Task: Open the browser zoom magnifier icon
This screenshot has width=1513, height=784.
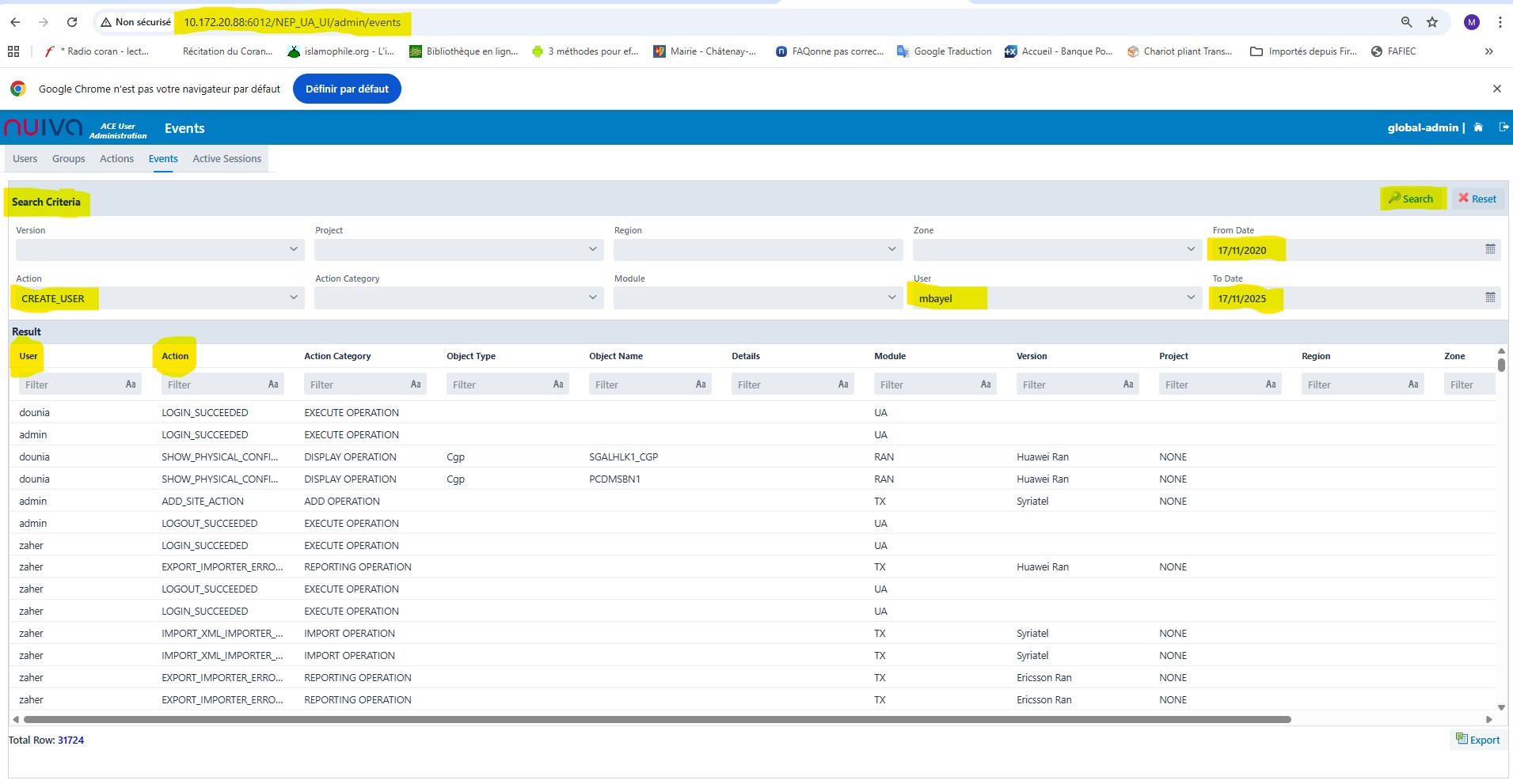Action: 1406,22
